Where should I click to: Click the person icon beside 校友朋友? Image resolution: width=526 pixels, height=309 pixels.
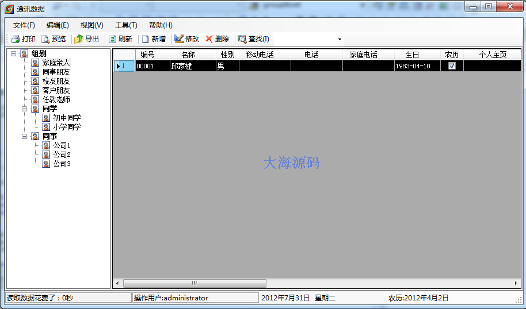click(x=35, y=81)
